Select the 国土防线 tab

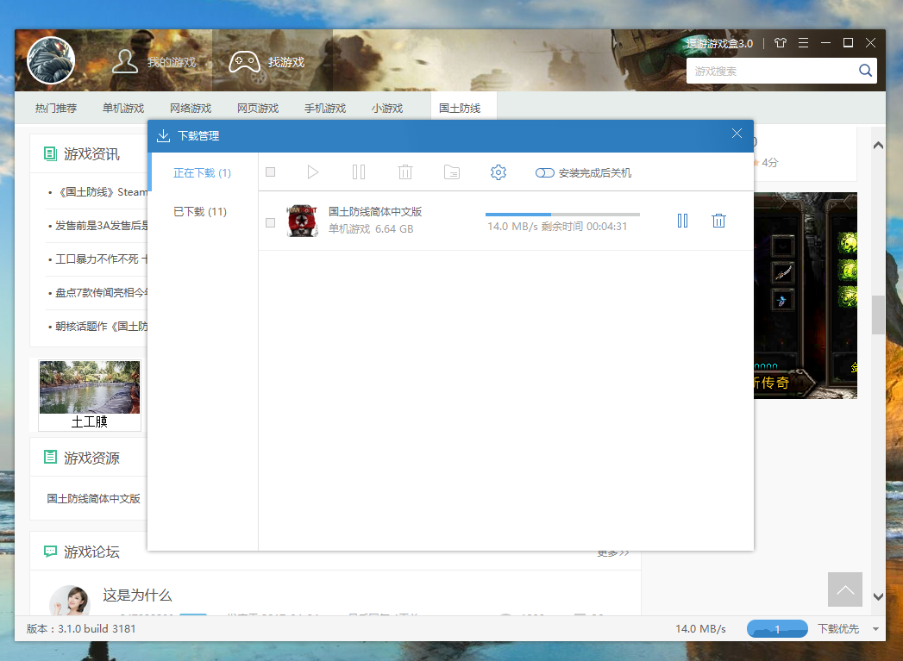[x=464, y=107]
